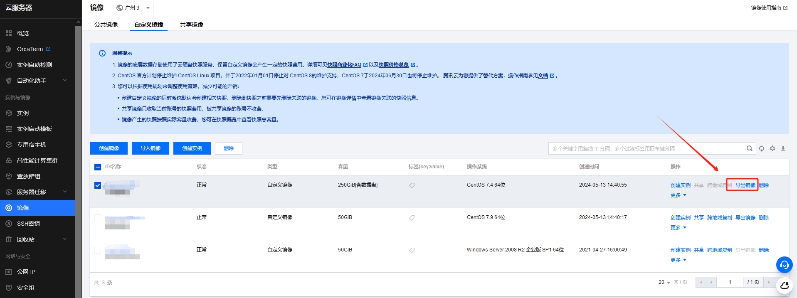Edit tag icon for CentOS 7.9 row
Viewport: 797px width, 298px height.
tap(412, 218)
